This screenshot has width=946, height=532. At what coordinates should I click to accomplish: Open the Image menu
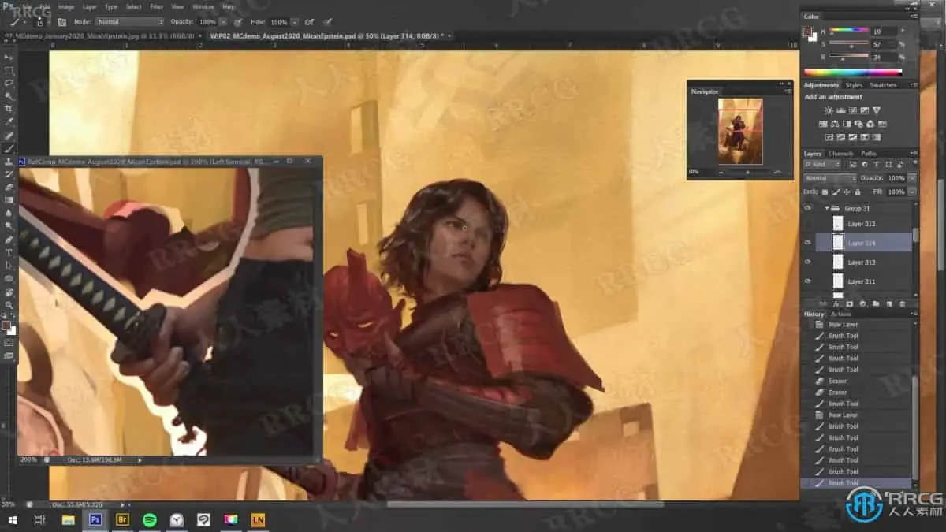66,6
